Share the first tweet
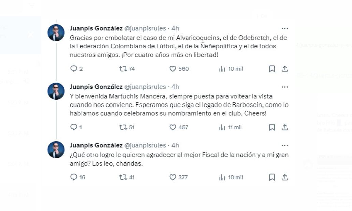Screen dimensions: 352x211 coord(285,69)
